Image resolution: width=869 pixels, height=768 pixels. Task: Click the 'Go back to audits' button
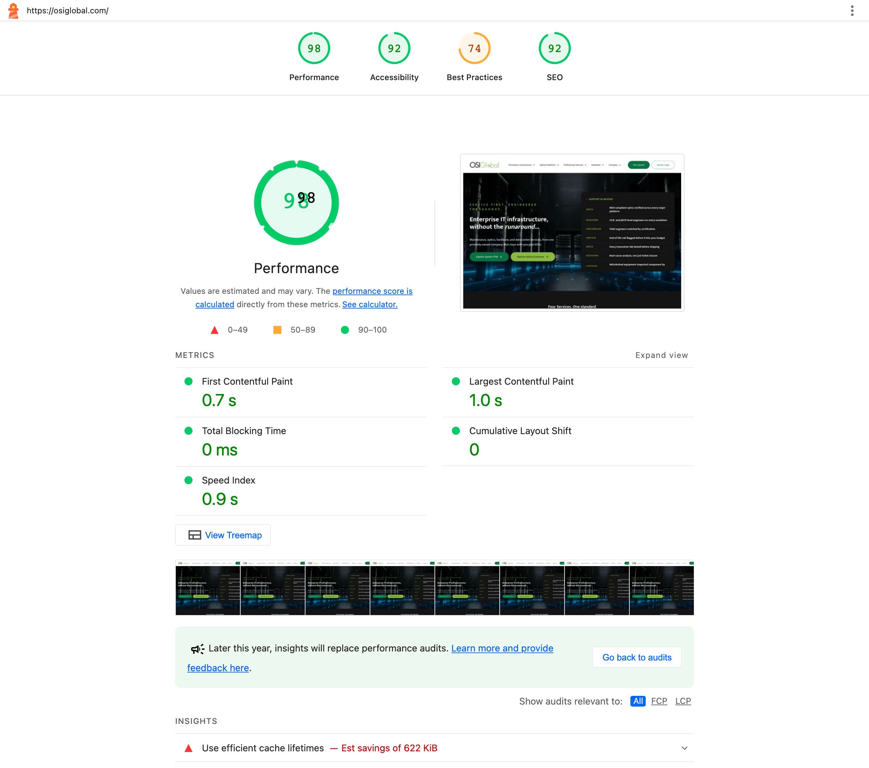click(x=637, y=657)
